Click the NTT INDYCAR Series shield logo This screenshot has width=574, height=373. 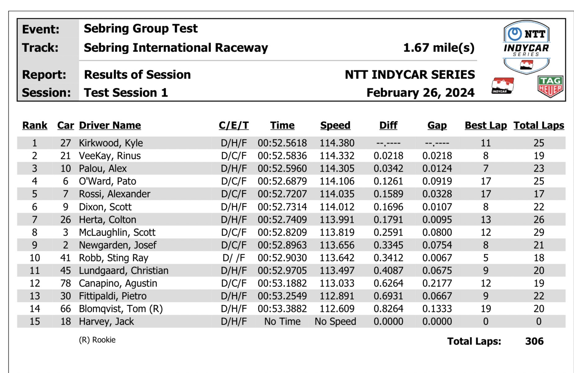tap(526, 47)
